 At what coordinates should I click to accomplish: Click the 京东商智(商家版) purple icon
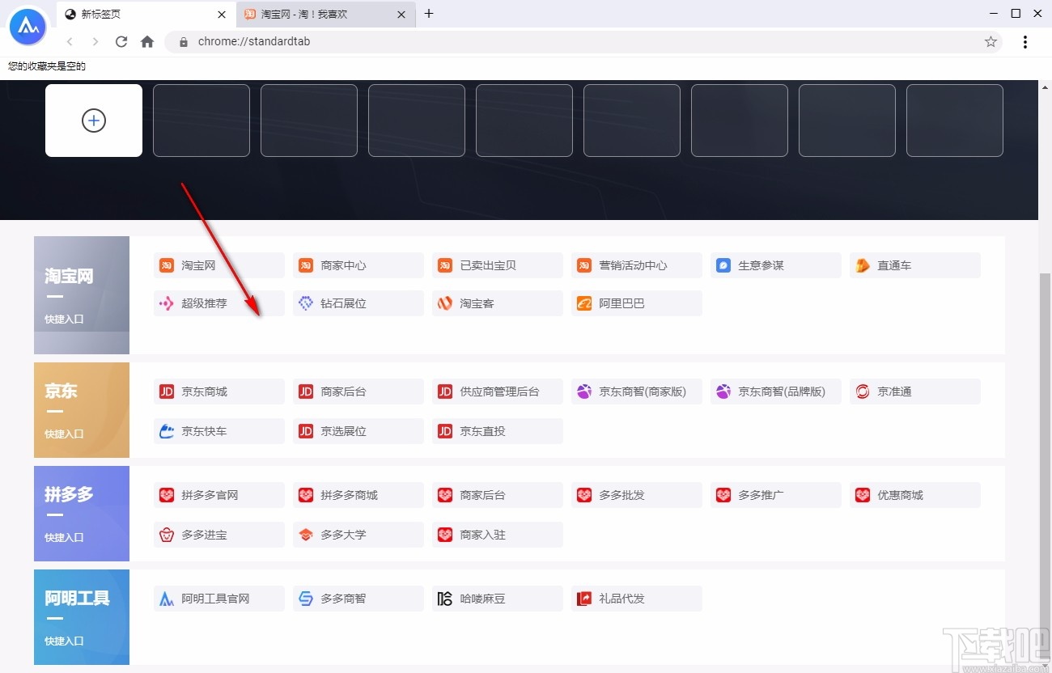click(584, 392)
